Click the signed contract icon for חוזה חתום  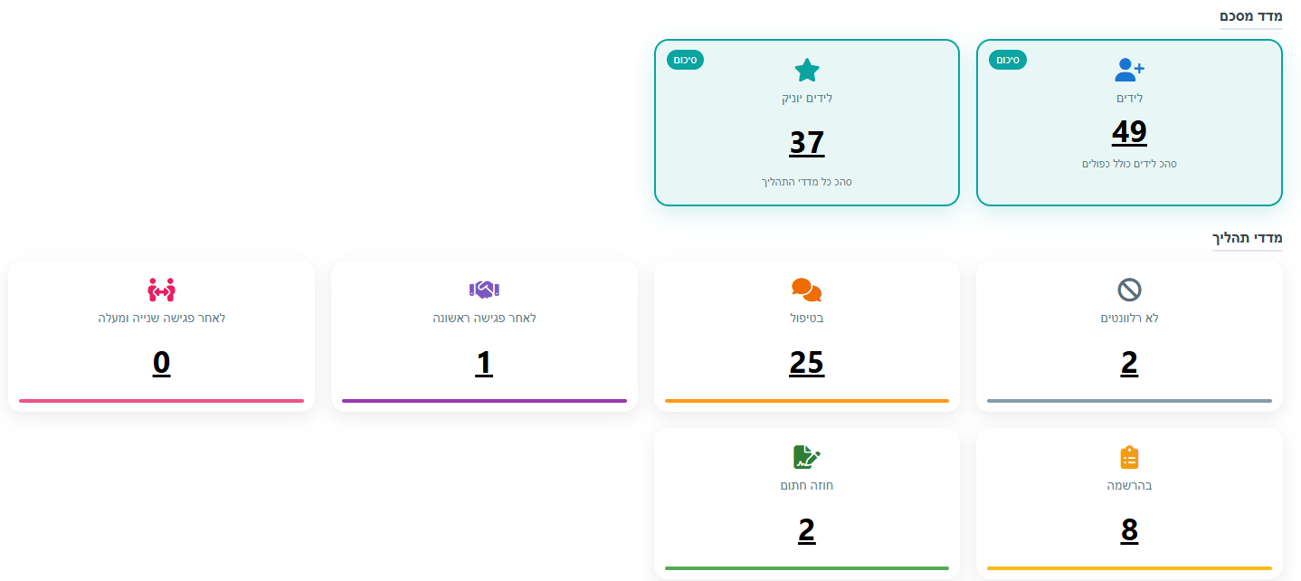(806, 457)
